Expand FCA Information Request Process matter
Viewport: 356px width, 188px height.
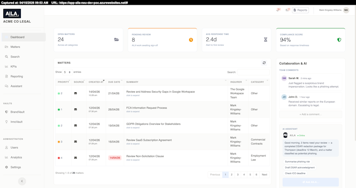click(133, 112)
